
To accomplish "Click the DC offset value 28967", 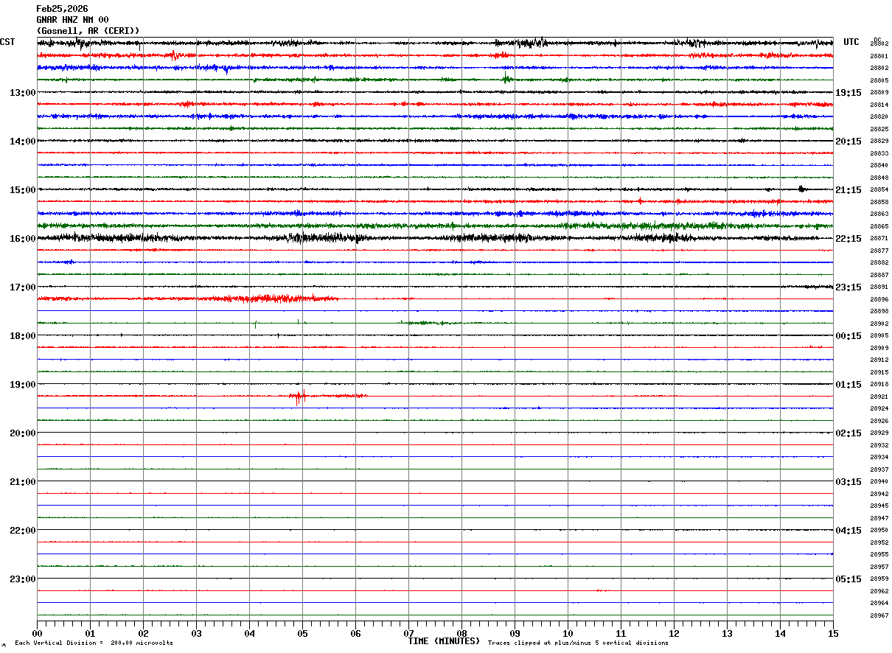I will point(879,615).
